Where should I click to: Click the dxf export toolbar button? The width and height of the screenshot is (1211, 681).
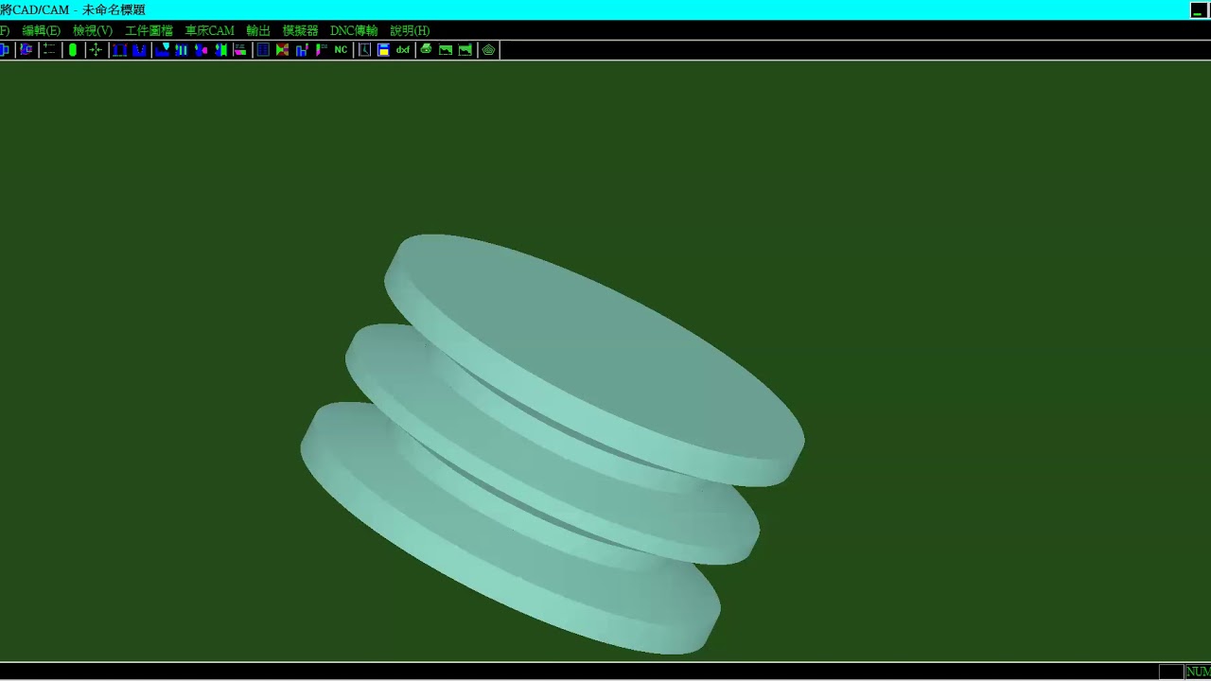click(x=403, y=50)
